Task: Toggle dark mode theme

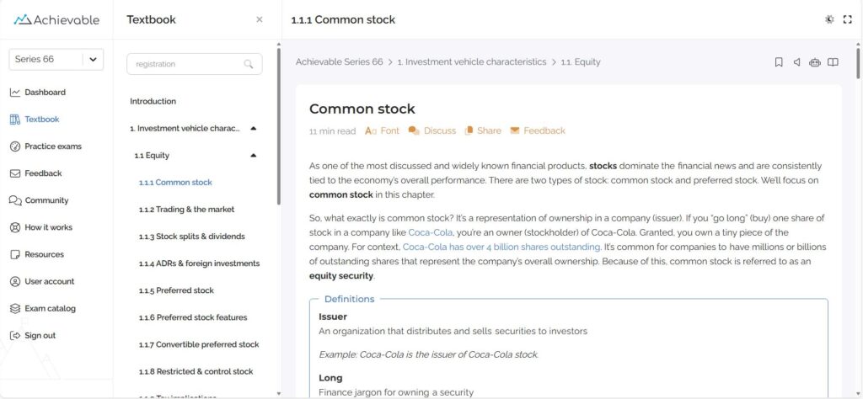Action: click(829, 19)
